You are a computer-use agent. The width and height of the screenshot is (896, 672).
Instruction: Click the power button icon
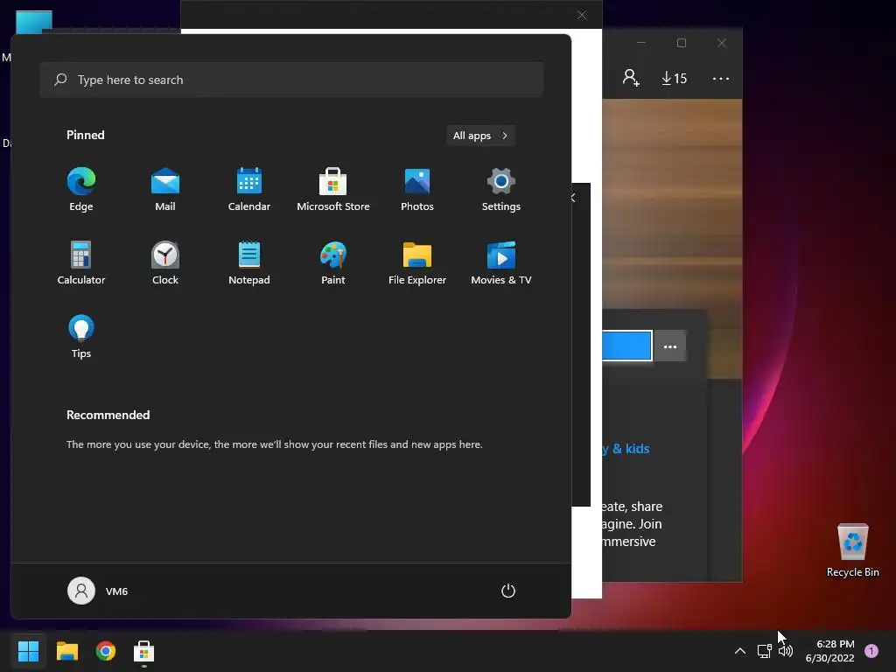[x=508, y=591]
